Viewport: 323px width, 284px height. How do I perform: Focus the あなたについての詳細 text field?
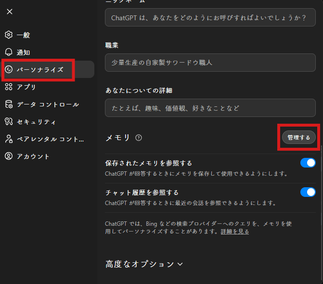click(211, 108)
